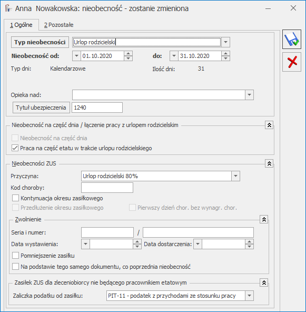
Task: Collapse the Zasiłek ZUS dla zleceniobiorcy section
Action: pos(264,282)
